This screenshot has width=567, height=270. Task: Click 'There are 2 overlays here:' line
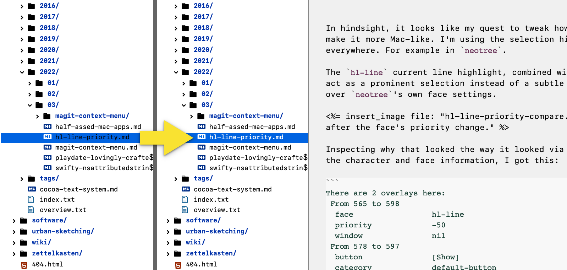click(385, 193)
